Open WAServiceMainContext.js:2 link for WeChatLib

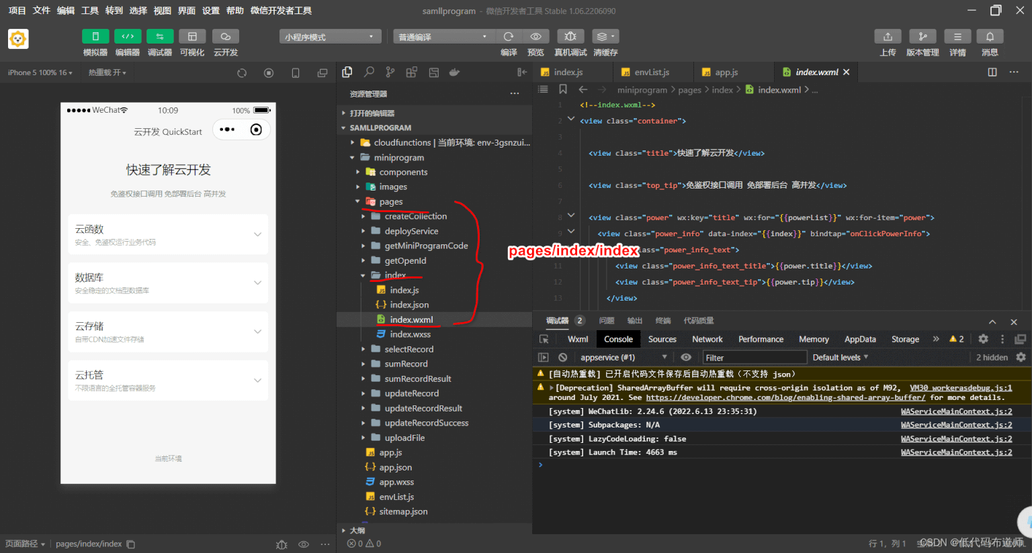pyautogui.click(x=956, y=411)
